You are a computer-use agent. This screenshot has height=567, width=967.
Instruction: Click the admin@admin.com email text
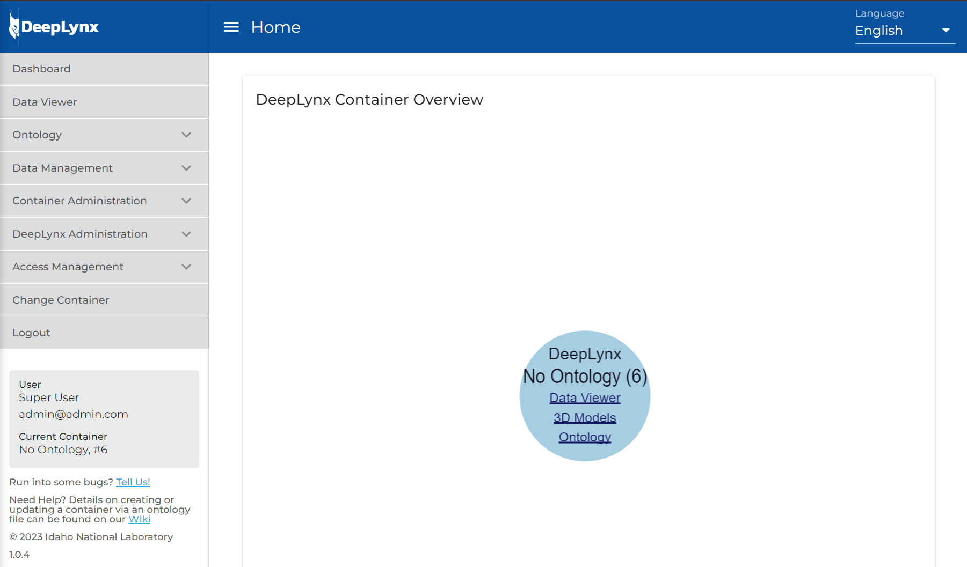(74, 414)
